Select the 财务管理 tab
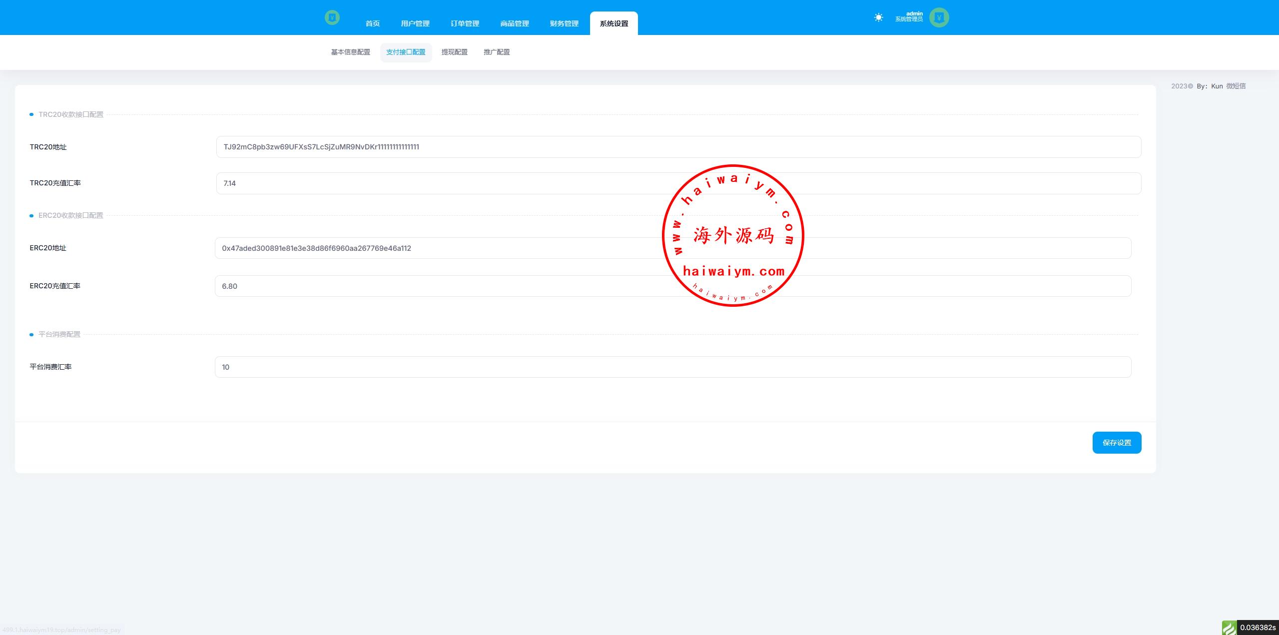The height and width of the screenshot is (635, 1279). [564, 23]
